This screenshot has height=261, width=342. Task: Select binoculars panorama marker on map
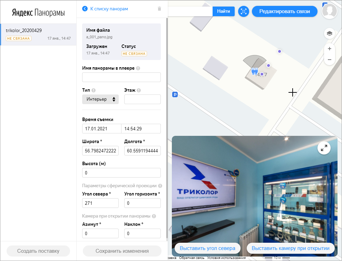point(255,71)
